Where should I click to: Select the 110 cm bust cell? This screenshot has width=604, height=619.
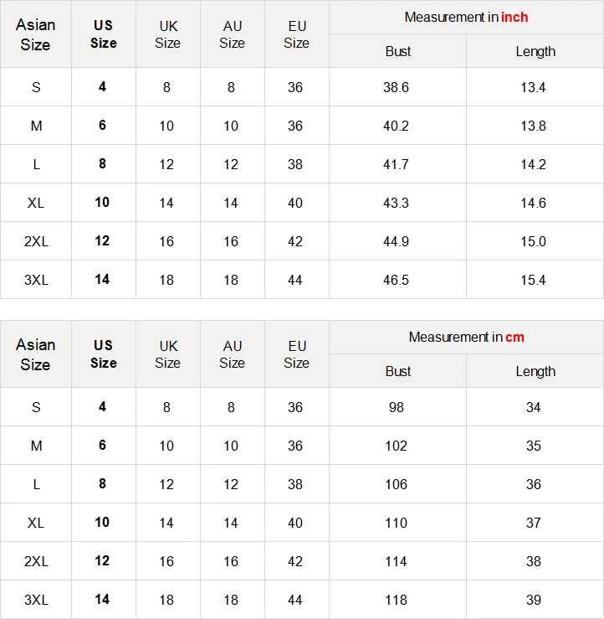(397, 523)
